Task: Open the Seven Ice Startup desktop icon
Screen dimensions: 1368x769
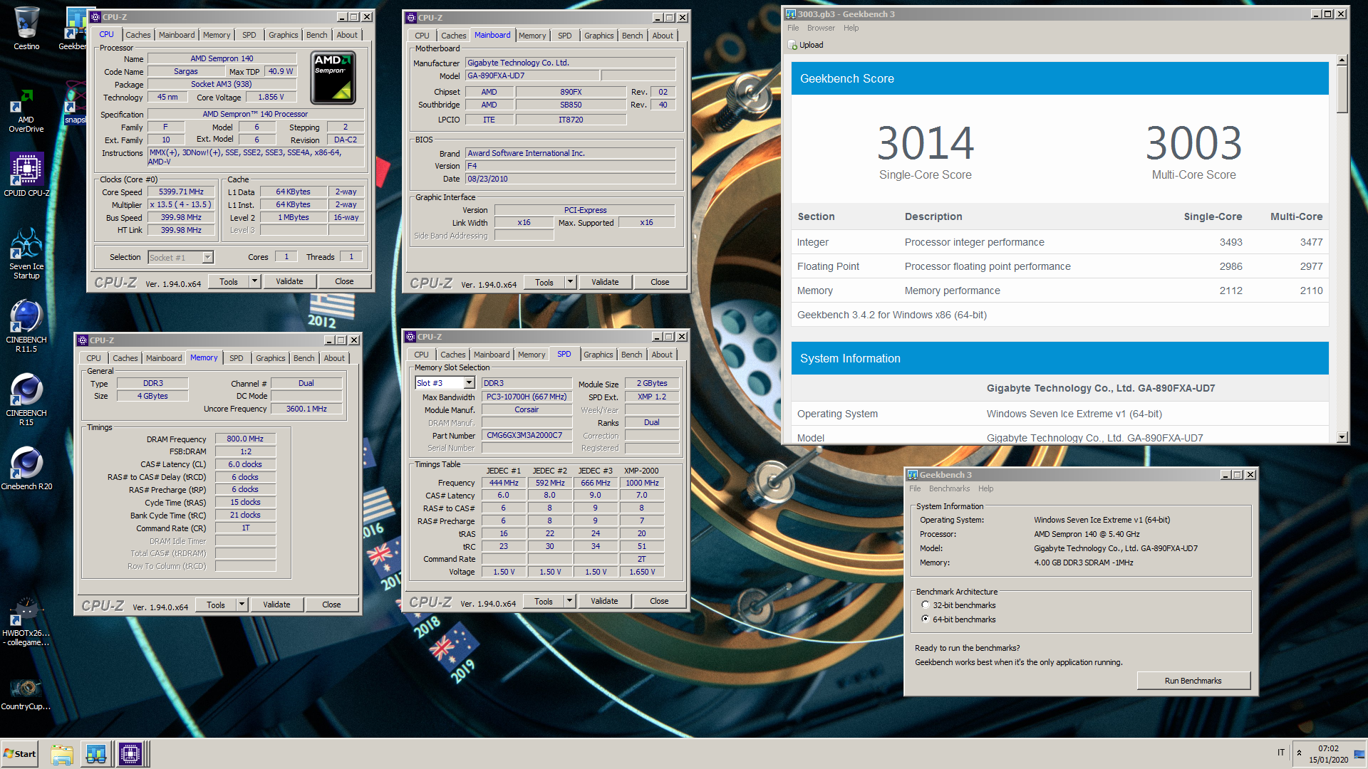Action: tap(26, 253)
